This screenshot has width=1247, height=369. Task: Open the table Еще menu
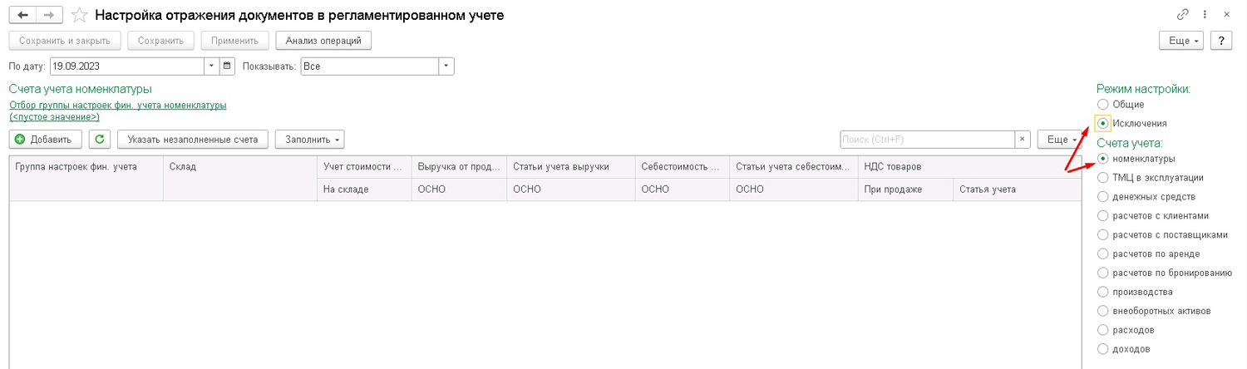(x=1059, y=140)
